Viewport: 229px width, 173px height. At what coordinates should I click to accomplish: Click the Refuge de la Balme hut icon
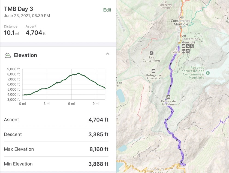click(168, 97)
